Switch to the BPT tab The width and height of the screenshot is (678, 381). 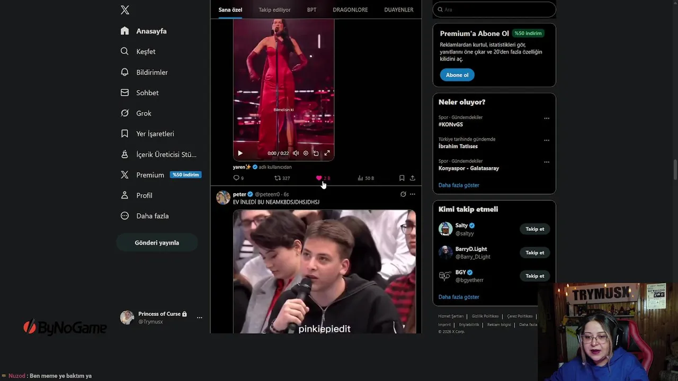pyautogui.click(x=311, y=10)
